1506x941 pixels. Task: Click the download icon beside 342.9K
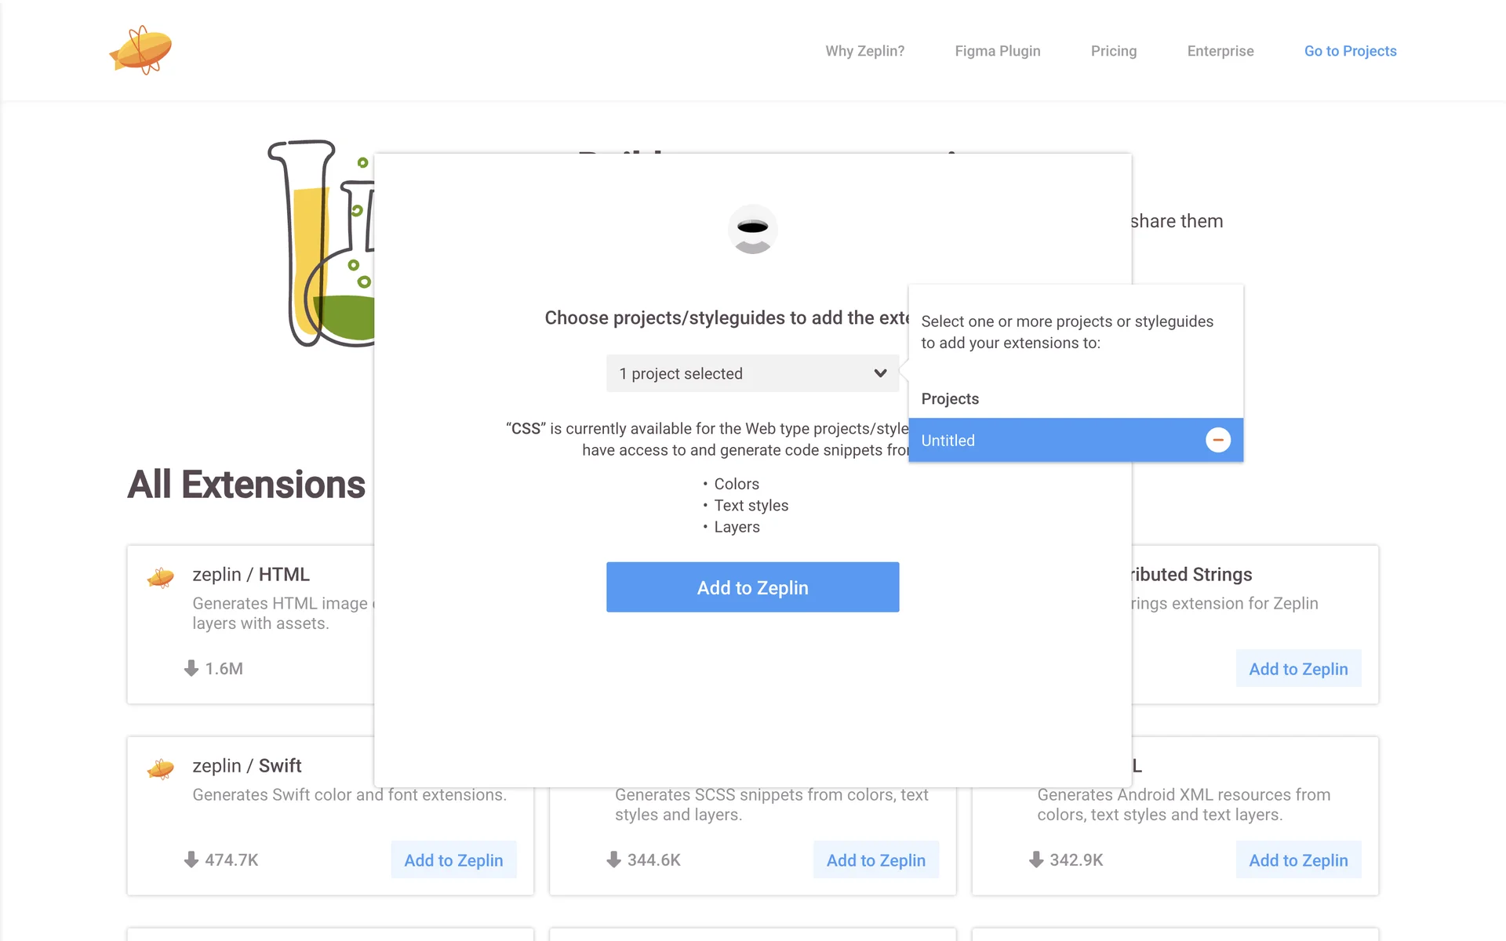pyautogui.click(x=1035, y=859)
